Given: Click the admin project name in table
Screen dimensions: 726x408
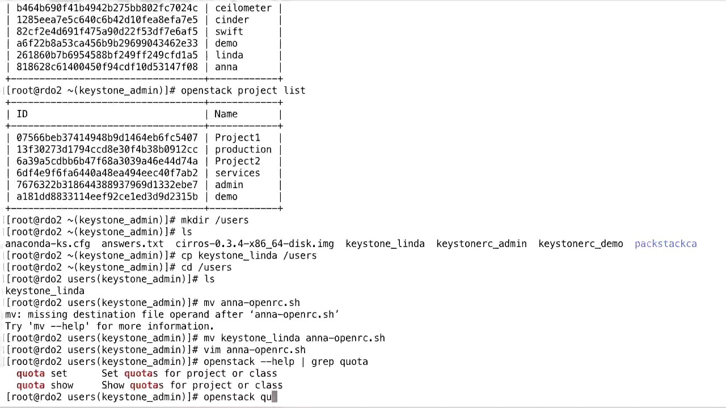Looking at the screenshot, I should [x=229, y=185].
